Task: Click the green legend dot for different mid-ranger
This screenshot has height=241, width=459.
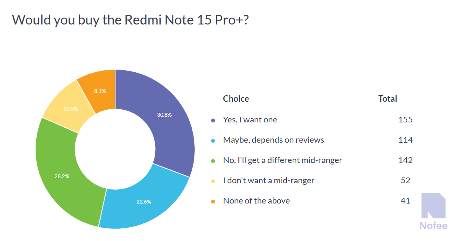Action: click(213, 161)
